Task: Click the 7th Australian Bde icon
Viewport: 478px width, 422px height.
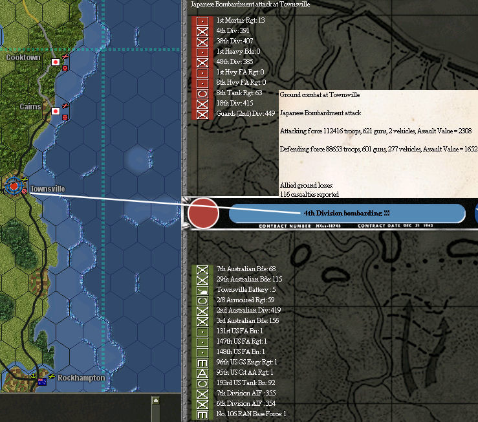Action: 202,270
